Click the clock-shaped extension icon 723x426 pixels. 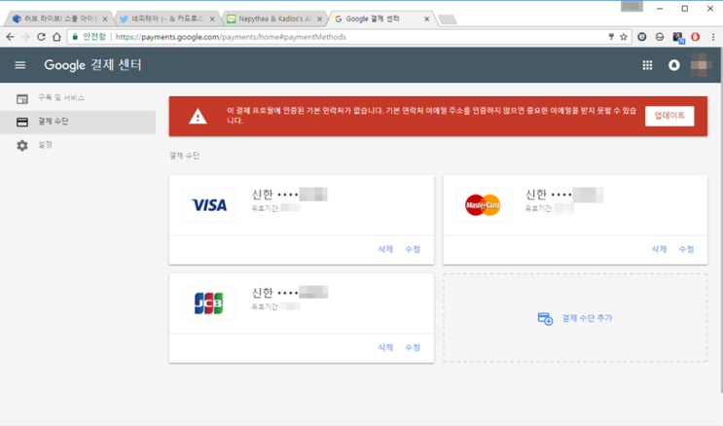[642, 37]
